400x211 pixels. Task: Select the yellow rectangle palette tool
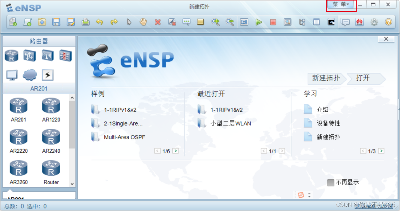coord(201,22)
